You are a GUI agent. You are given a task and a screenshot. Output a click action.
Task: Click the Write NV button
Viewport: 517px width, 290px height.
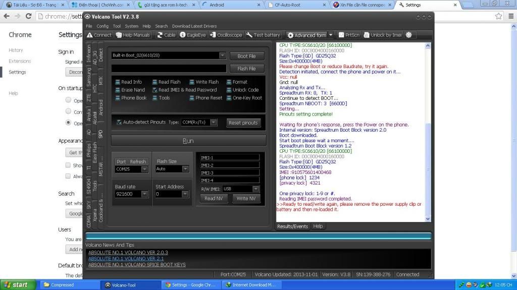point(246,198)
